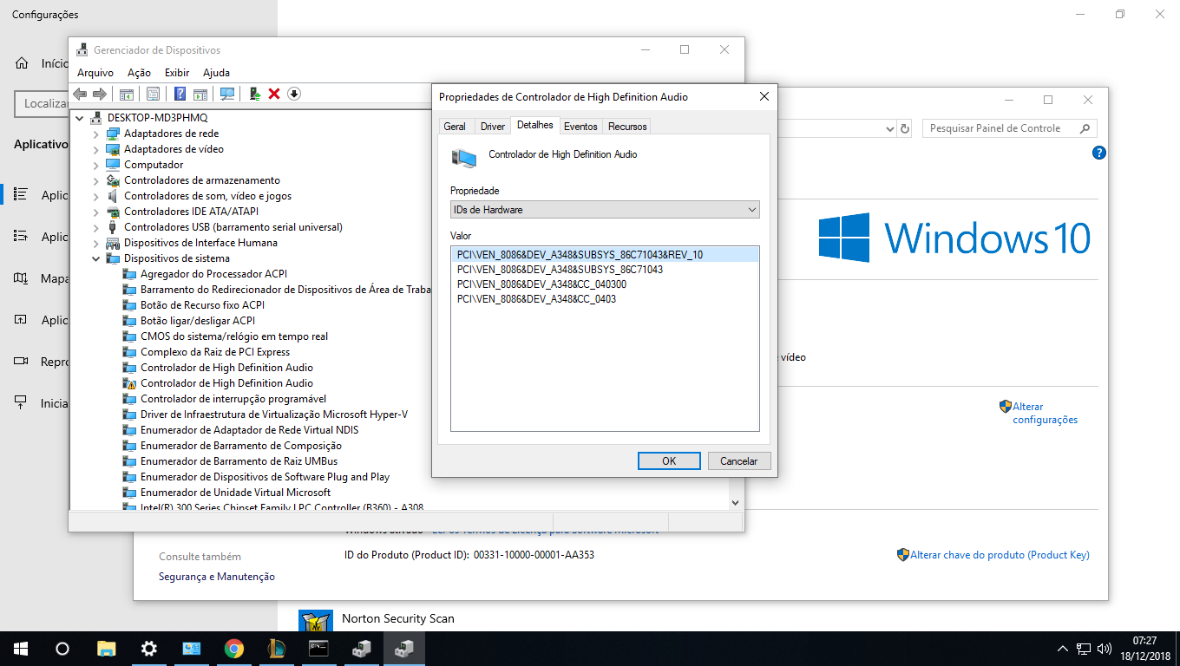Open the Control Panel address bar dropdown arrow
1180x666 pixels.
(889, 128)
